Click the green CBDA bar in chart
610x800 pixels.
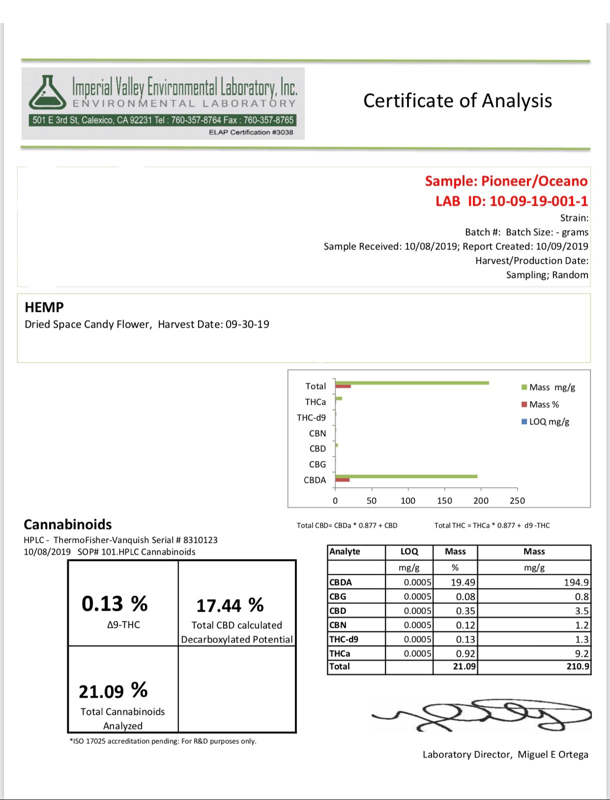[x=406, y=476]
